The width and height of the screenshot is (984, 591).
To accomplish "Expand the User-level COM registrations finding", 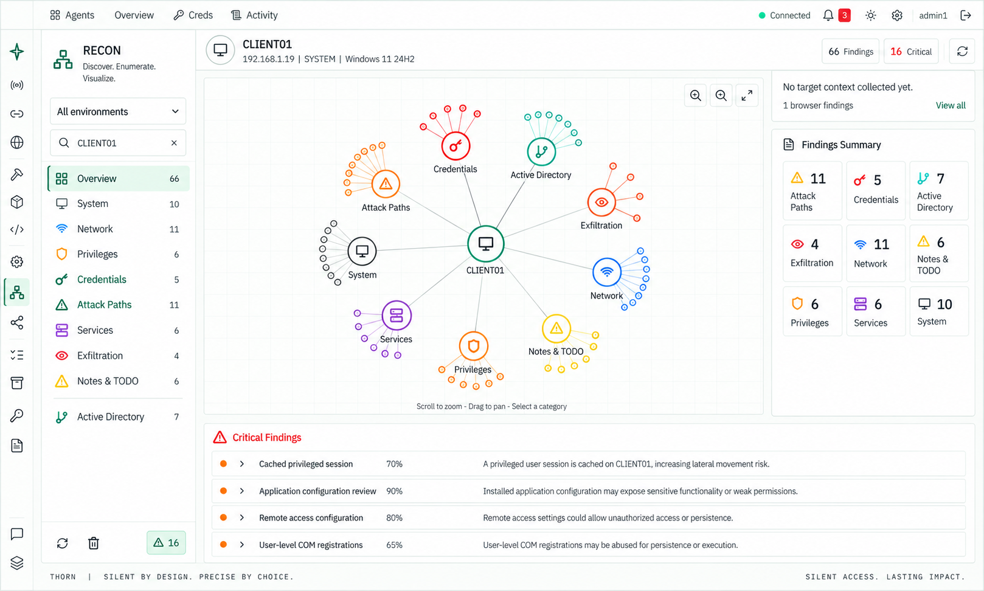I will click(242, 545).
